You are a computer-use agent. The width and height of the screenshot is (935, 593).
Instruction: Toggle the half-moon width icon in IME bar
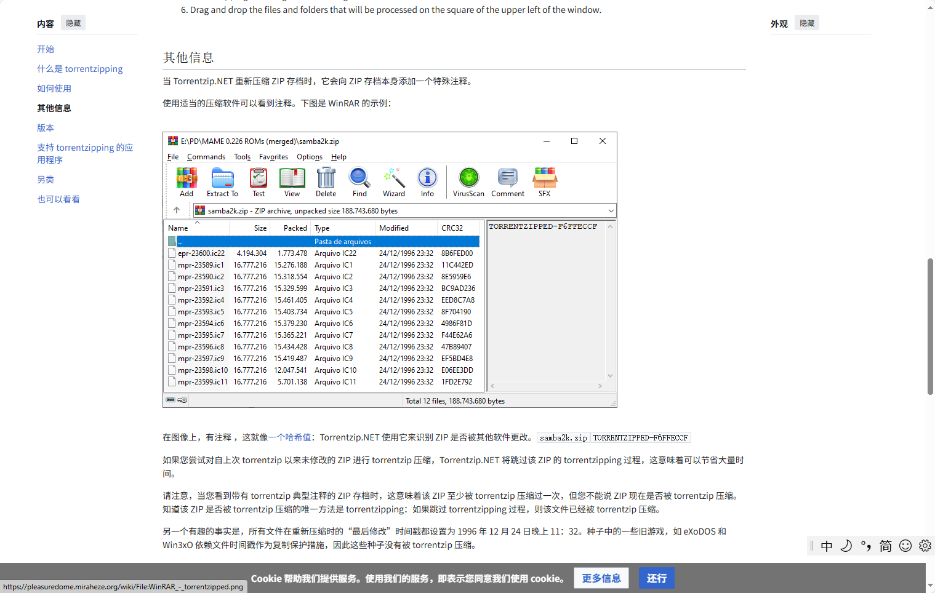pos(846,546)
